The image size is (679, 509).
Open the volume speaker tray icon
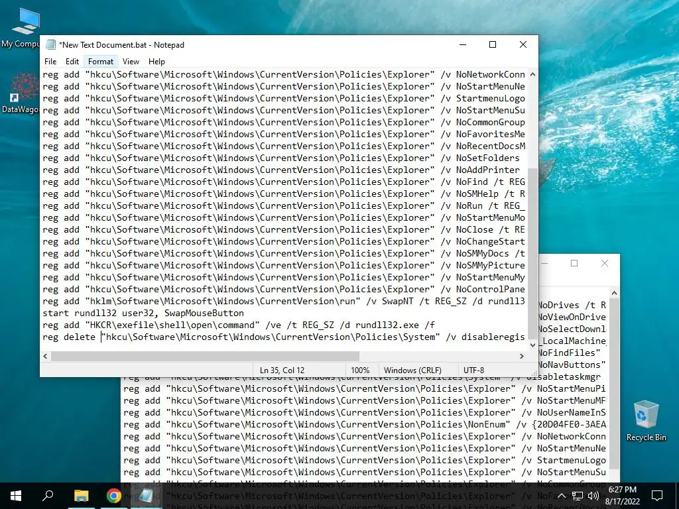pos(593,496)
